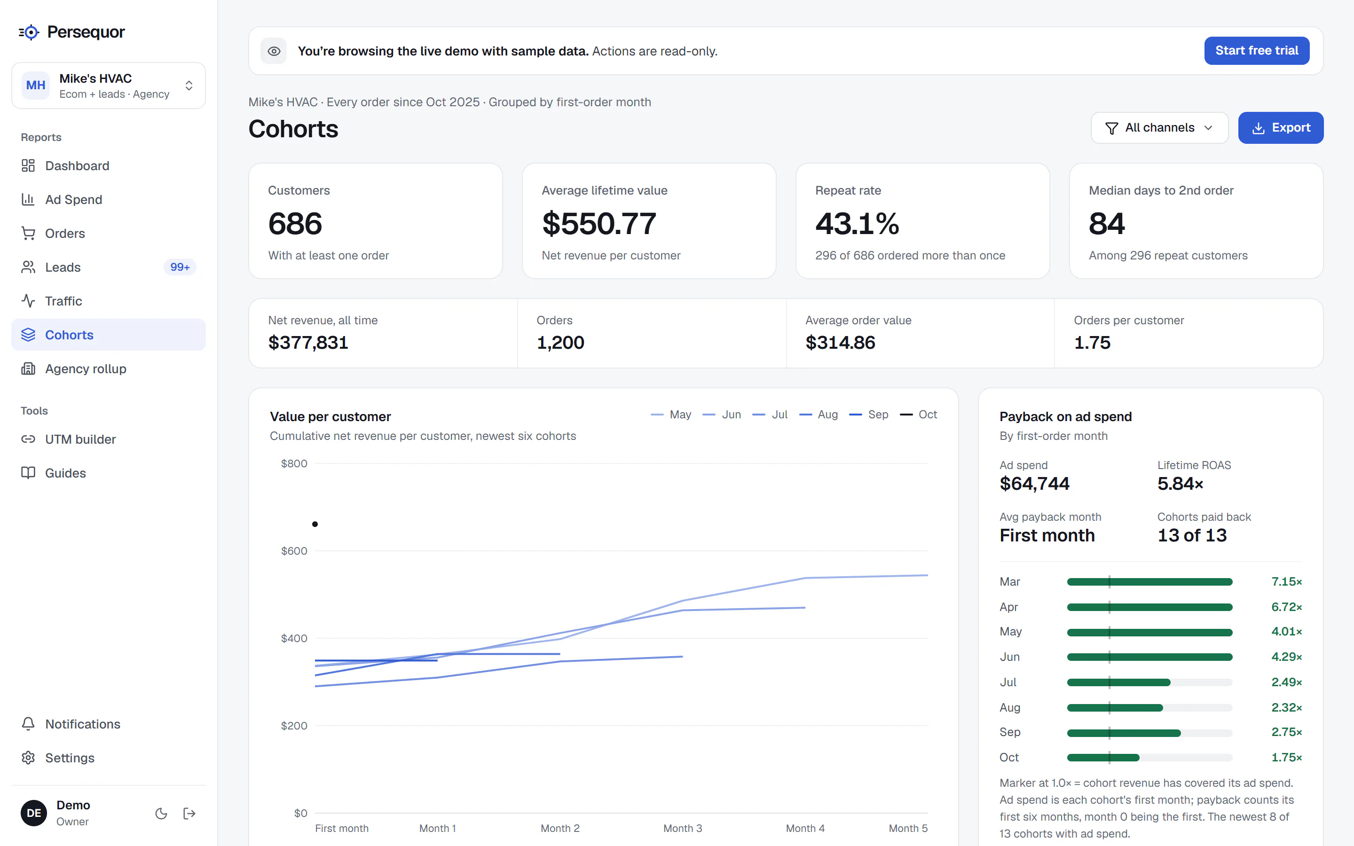This screenshot has width=1354, height=846.
Task: Select the Cohorts layers icon
Action: [28, 335]
